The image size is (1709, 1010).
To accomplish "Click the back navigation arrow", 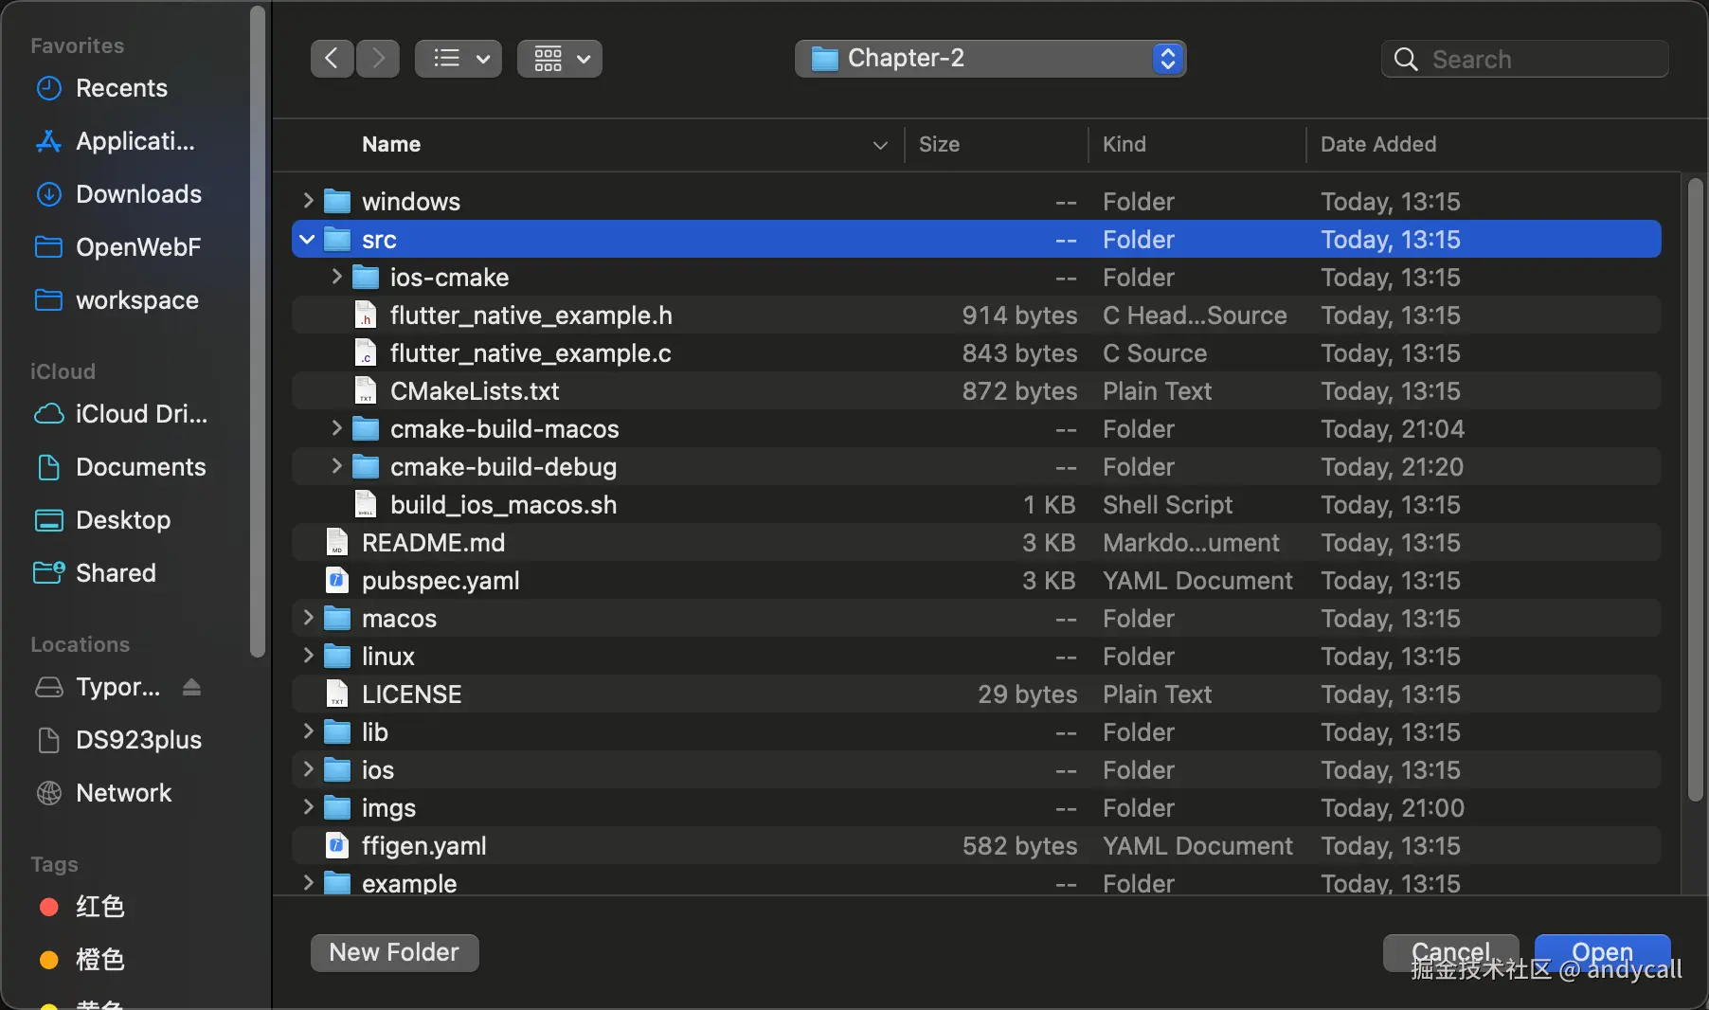I will pos(332,58).
